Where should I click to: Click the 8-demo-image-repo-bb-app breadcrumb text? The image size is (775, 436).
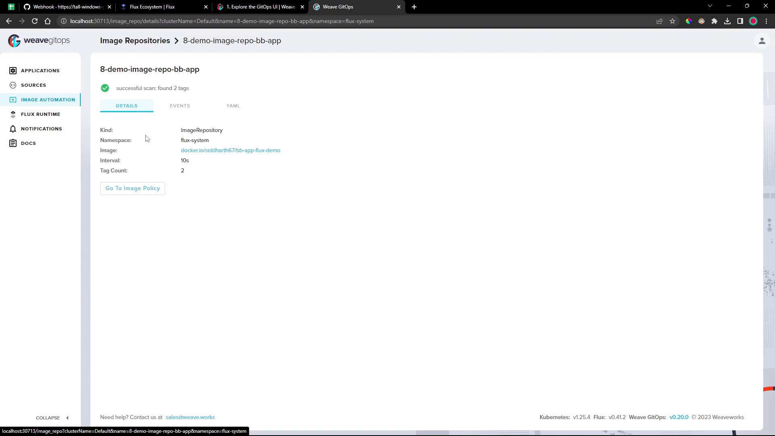[232, 41]
